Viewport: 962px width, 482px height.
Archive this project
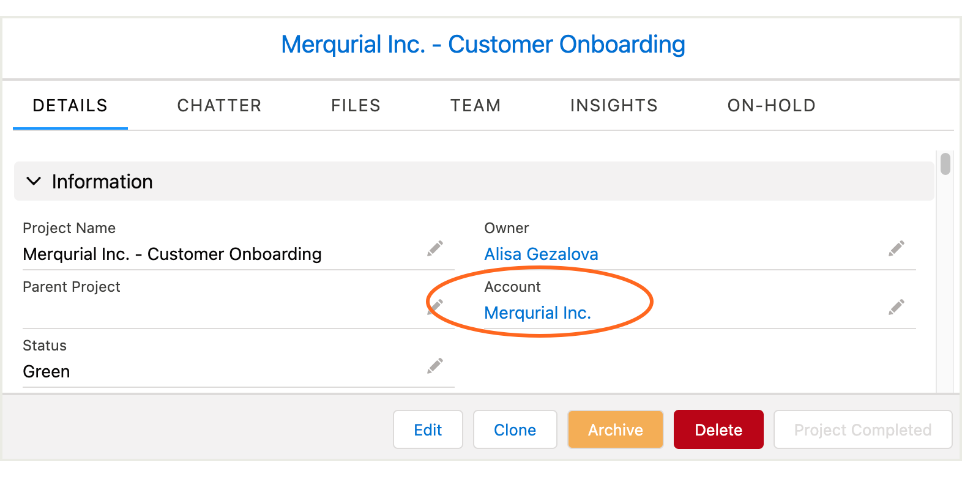coord(615,429)
